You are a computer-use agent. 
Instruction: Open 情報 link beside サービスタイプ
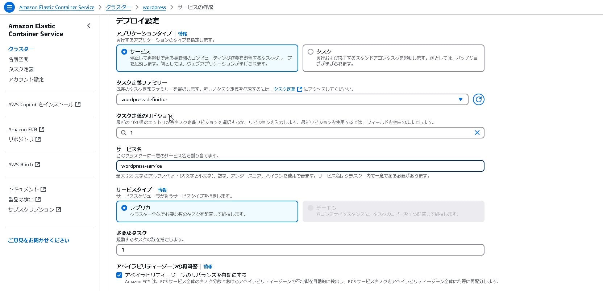pyautogui.click(x=162, y=190)
